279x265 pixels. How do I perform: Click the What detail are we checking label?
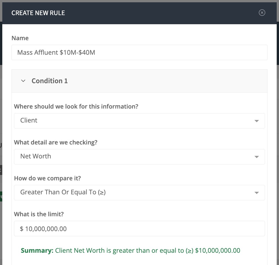click(x=56, y=142)
